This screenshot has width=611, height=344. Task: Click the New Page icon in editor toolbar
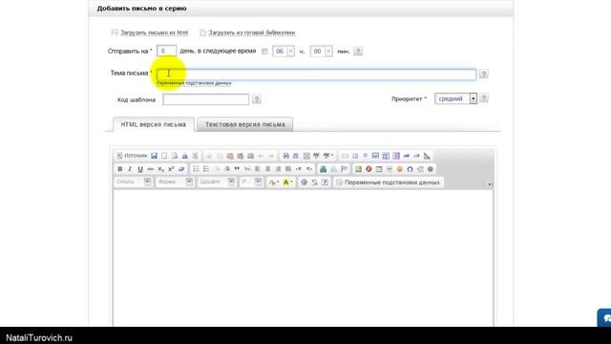tap(164, 156)
